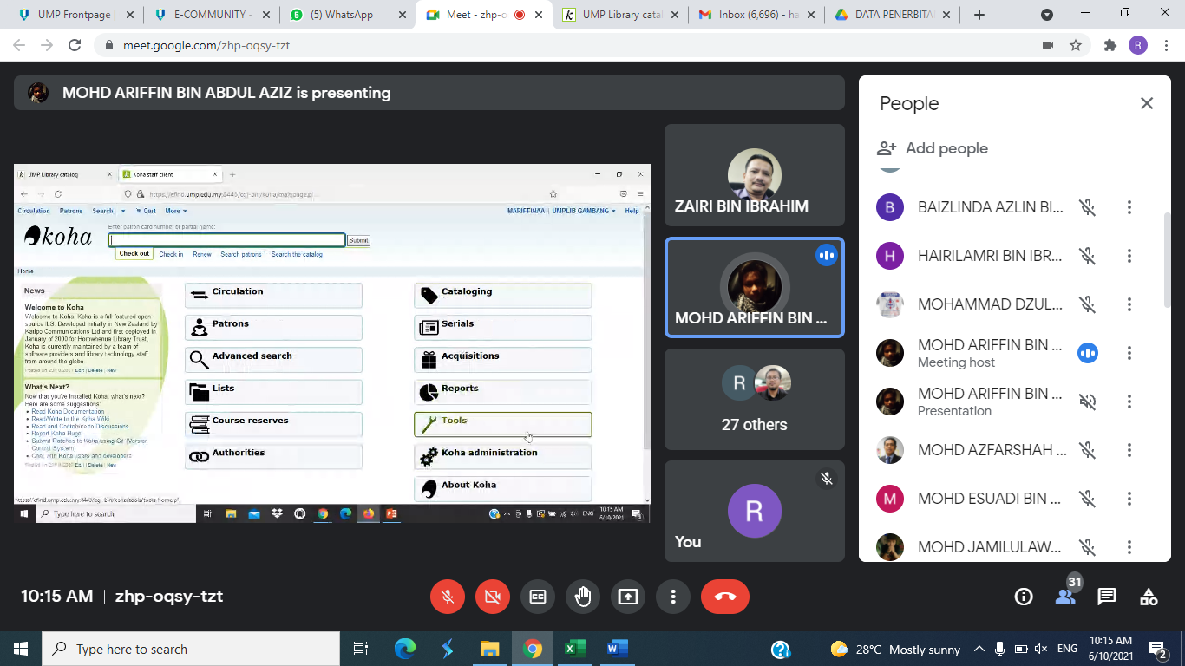
Task: Select the MOHD ARIFFIN BIN video tile
Action: pos(754,287)
